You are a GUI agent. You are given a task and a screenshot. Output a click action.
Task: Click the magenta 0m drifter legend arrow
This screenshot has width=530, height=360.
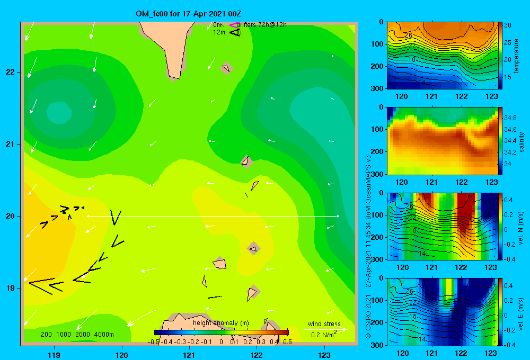[x=234, y=25]
